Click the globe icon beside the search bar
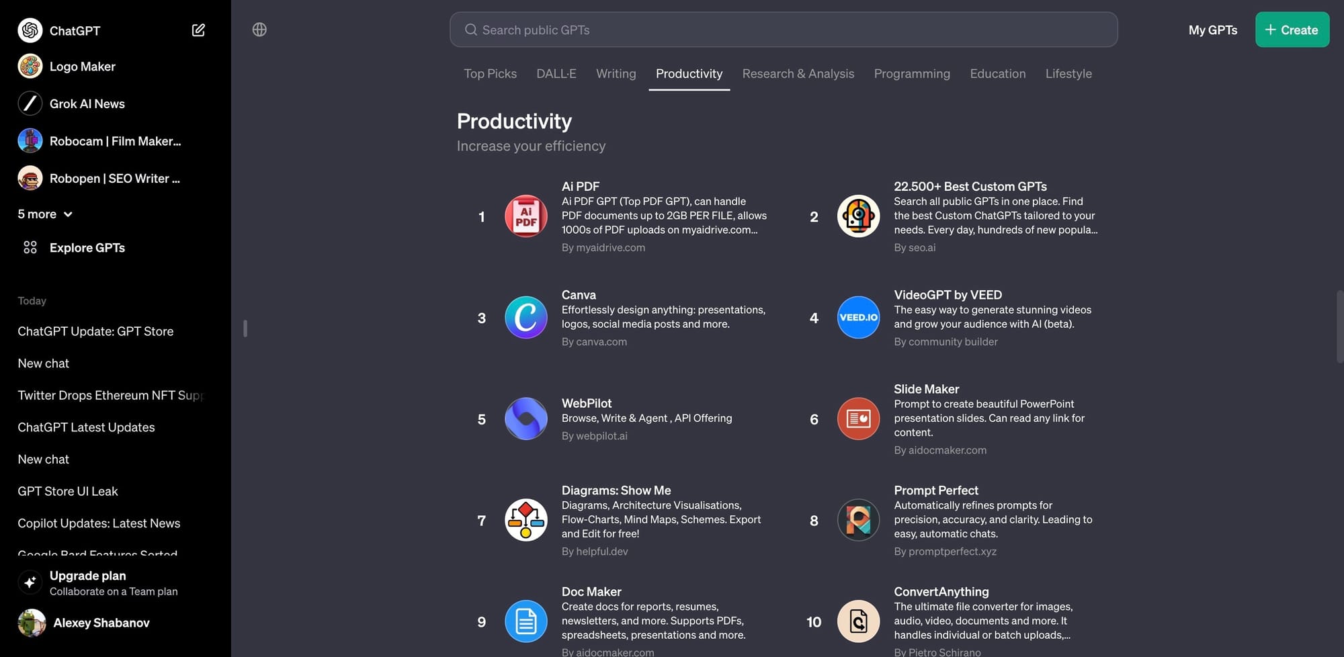 click(259, 30)
